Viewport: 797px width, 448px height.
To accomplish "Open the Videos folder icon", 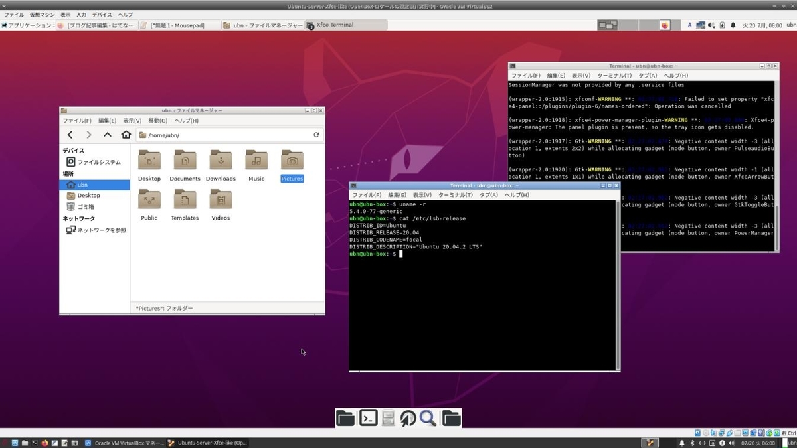I will tap(221, 200).
